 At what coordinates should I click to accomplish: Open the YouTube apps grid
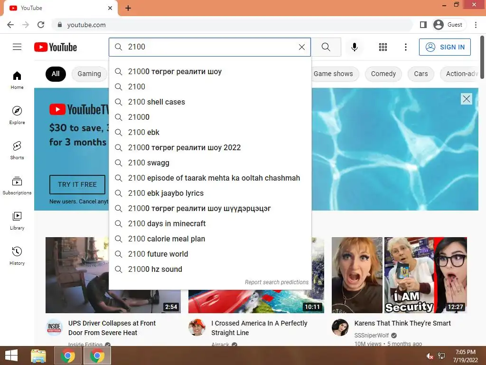point(383,47)
